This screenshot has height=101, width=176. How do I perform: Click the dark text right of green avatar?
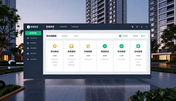point(125,36)
